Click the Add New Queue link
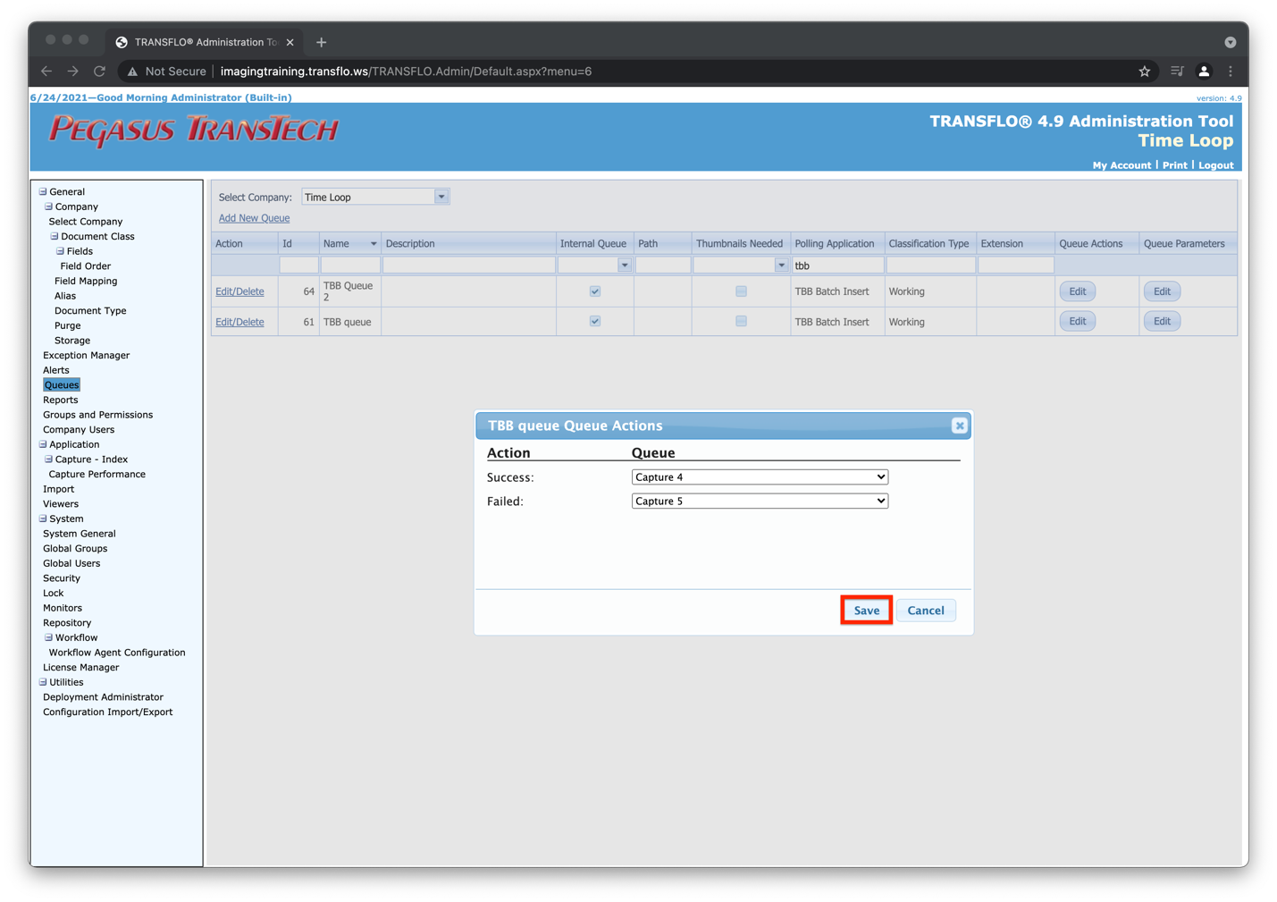Image resolution: width=1277 pixels, height=902 pixels. coord(254,218)
